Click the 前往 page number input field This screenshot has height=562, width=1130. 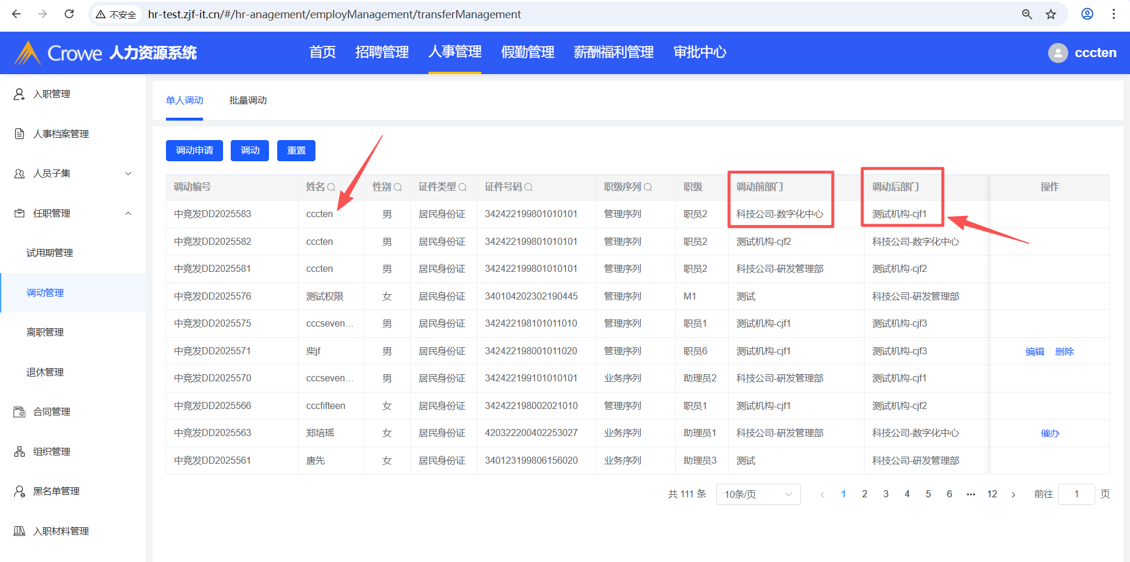pyautogui.click(x=1076, y=494)
